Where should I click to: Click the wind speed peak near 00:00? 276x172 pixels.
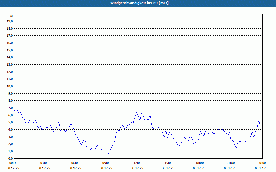[x=16, y=108]
